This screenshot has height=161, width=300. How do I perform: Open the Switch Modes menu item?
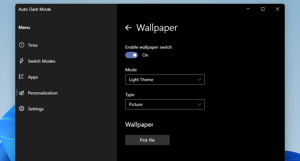click(66, 61)
